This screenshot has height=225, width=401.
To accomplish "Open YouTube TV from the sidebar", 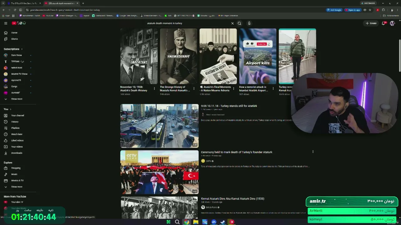I will tap(18, 202).
